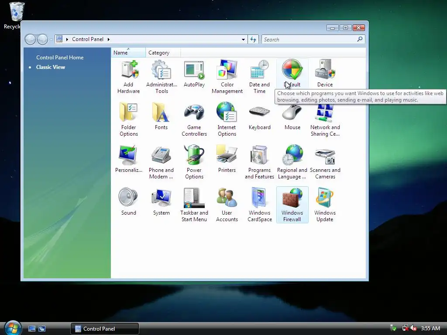This screenshot has width=447, height=335.
Task: Open the Windows Start orb
Action: [13, 328]
